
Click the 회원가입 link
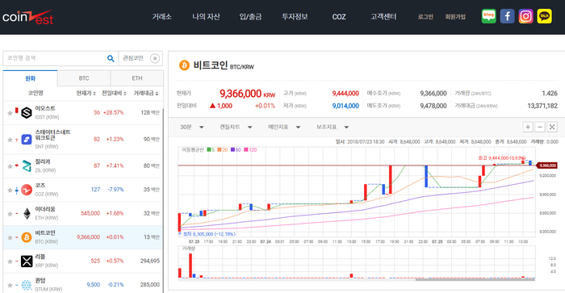pyautogui.click(x=455, y=17)
